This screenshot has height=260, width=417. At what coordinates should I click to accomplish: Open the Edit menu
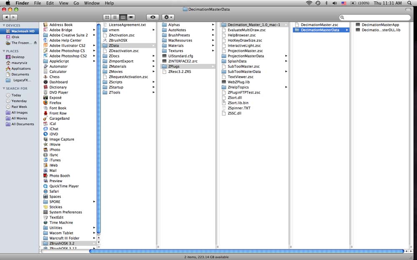click(50, 3)
